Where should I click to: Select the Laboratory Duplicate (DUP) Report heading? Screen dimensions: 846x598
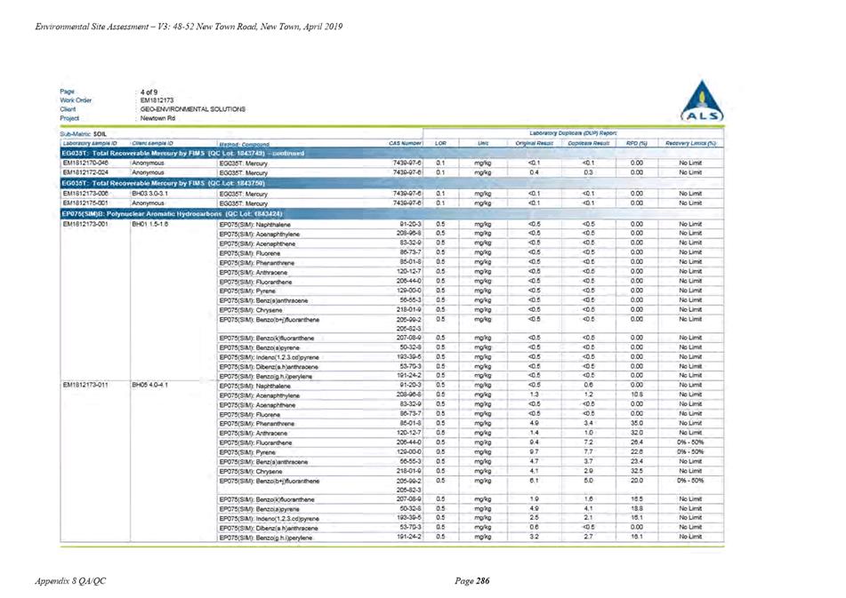[573, 133]
